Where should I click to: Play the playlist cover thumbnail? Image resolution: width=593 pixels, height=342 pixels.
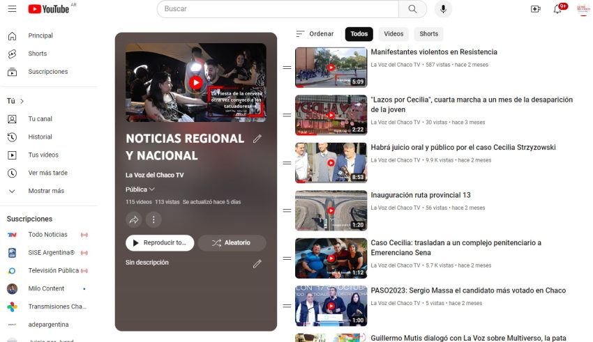click(x=196, y=82)
